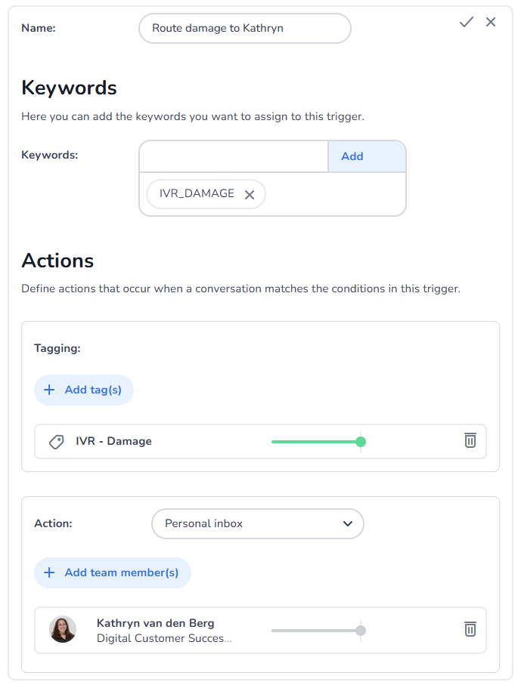Remove the IVR_DAMAGE keyword chip
The width and height of the screenshot is (521, 685).
pyautogui.click(x=250, y=195)
